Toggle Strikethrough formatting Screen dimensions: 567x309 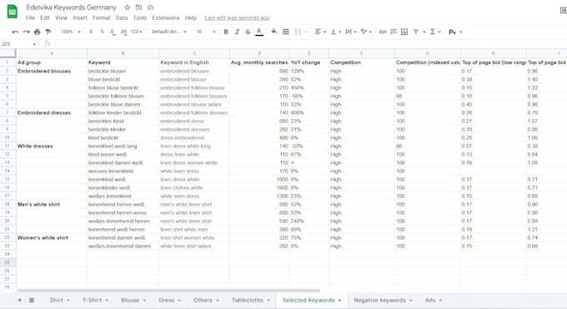[248, 32]
